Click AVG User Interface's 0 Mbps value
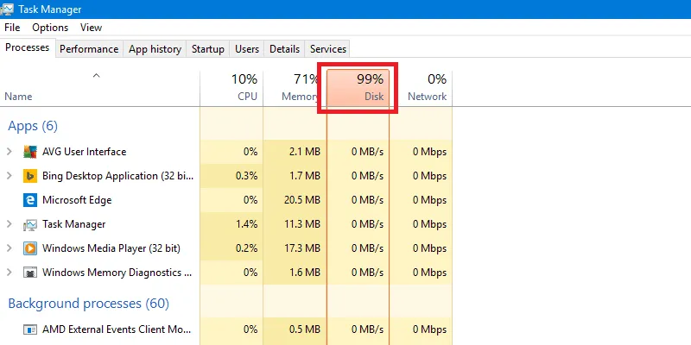This screenshot has width=691, height=345. pos(429,152)
